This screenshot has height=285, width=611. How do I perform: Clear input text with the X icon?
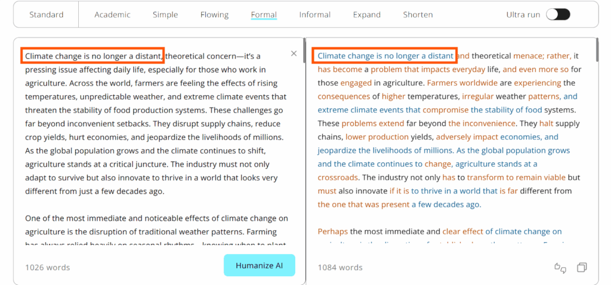(294, 54)
